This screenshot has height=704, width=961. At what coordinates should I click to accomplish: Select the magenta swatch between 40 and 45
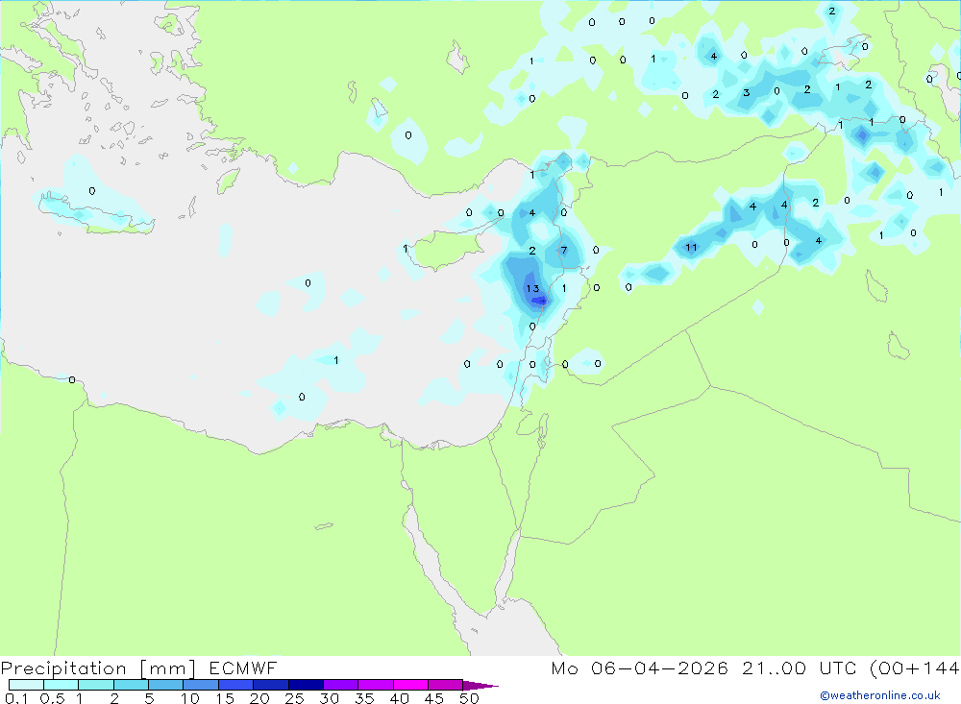point(410,685)
